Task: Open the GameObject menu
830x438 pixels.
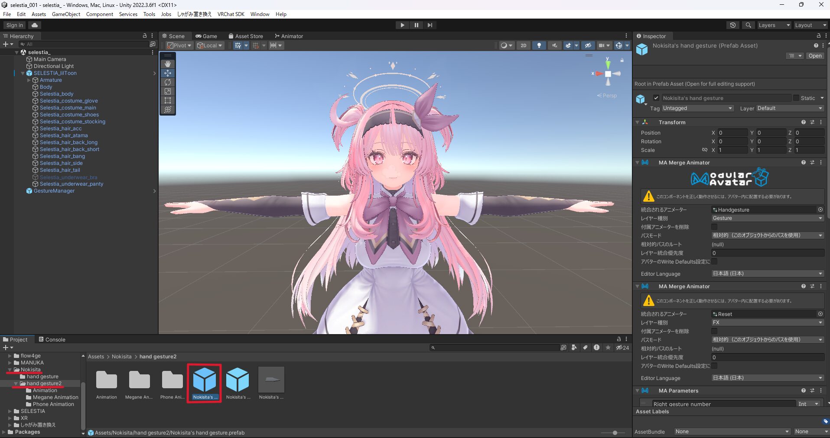Action: click(x=66, y=14)
